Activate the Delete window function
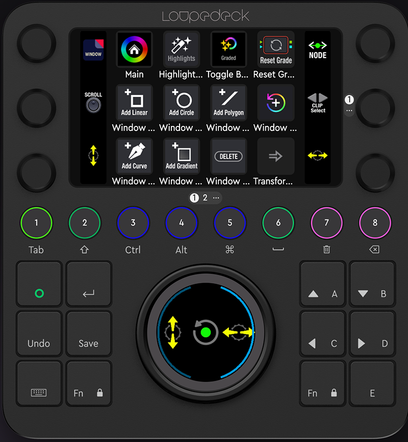This screenshot has height=442, width=408. (x=228, y=156)
